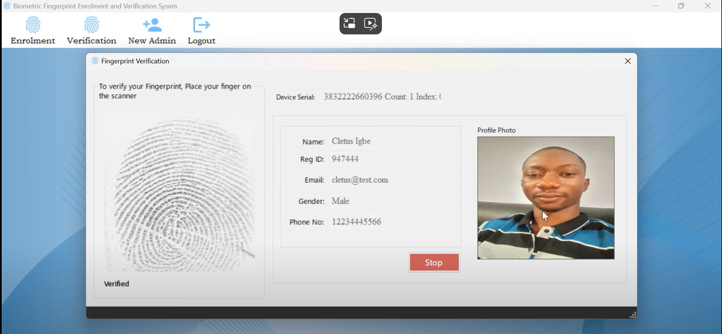Open the Enrolment fingerprint icon
Image resolution: width=722 pixels, height=334 pixels.
coord(33,25)
